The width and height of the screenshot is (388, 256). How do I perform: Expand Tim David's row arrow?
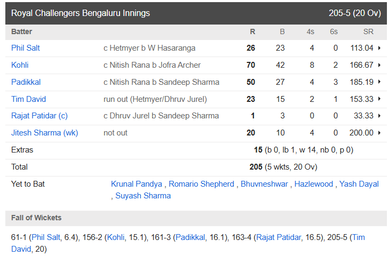point(379,99)
